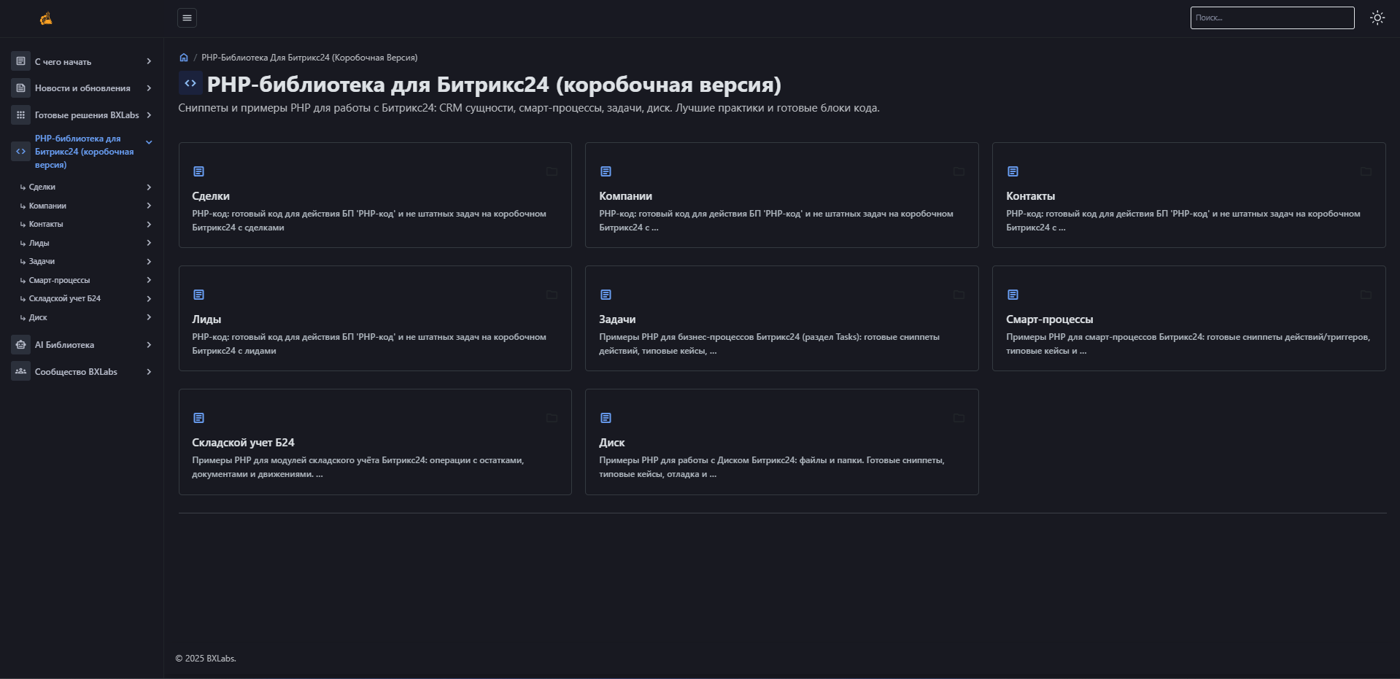Select Задачи in the sidebar tree
Screen dimensions: 1400x679
(x=42, y=262)
